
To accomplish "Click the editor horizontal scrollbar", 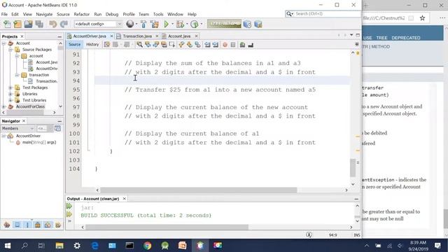I will coord(199,190).
